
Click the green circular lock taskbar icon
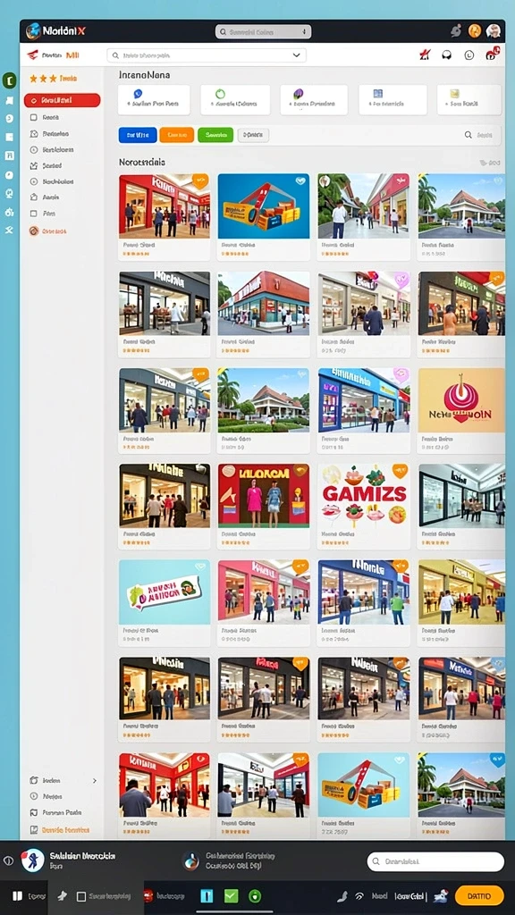click(x=255, y=895)
